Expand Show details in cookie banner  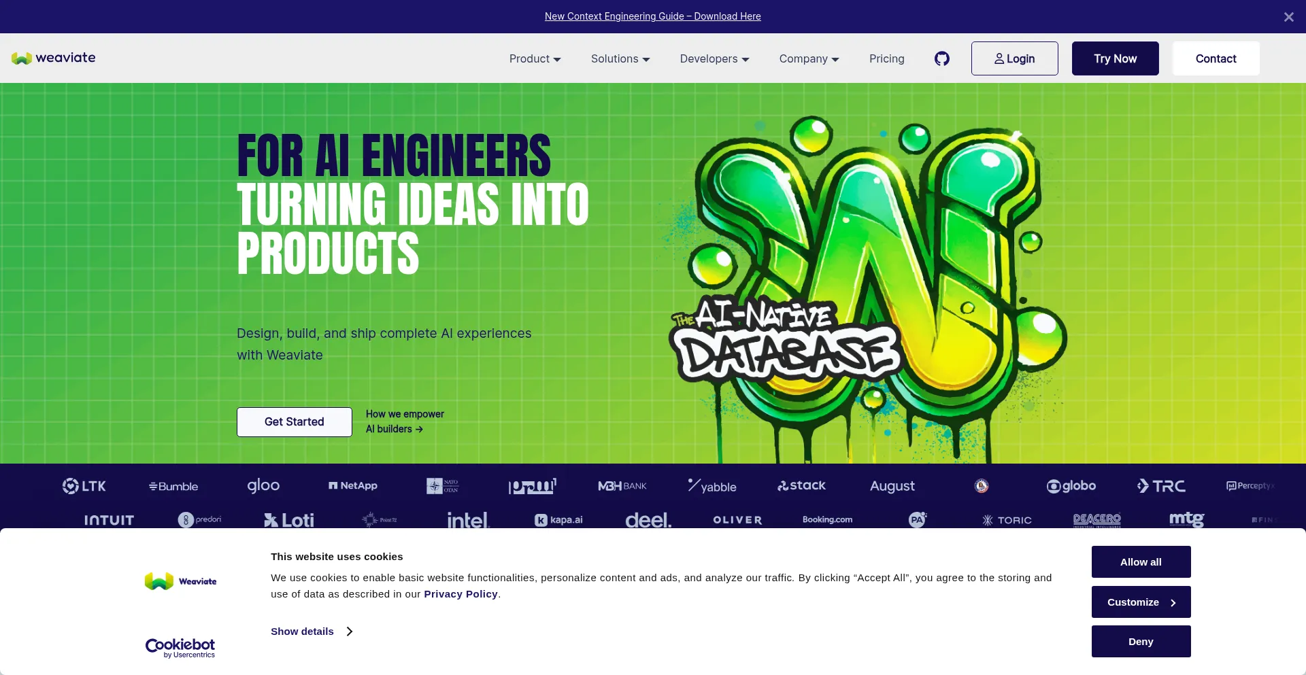pyautogui.click(x=312, y=631)
